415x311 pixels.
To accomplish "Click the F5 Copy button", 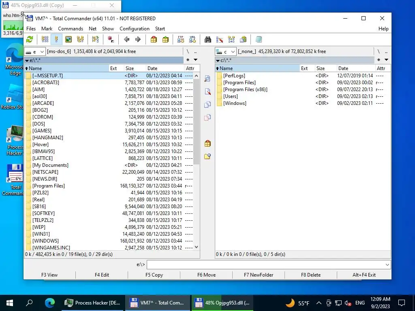I will [154, 275].
